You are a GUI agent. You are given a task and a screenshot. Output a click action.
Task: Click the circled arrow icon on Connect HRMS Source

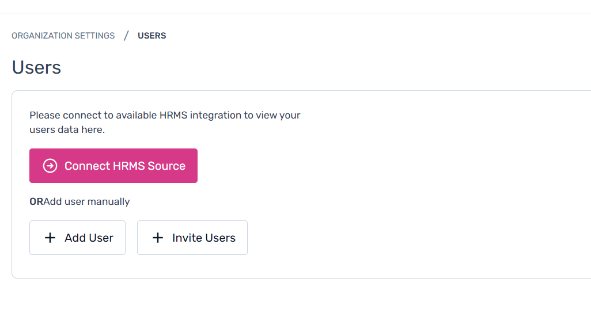[x=50, y=166]
